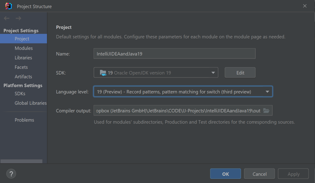Screen dimensions: 315x183
Task: Click the bold 'Project' page heading
Action: 64,27
